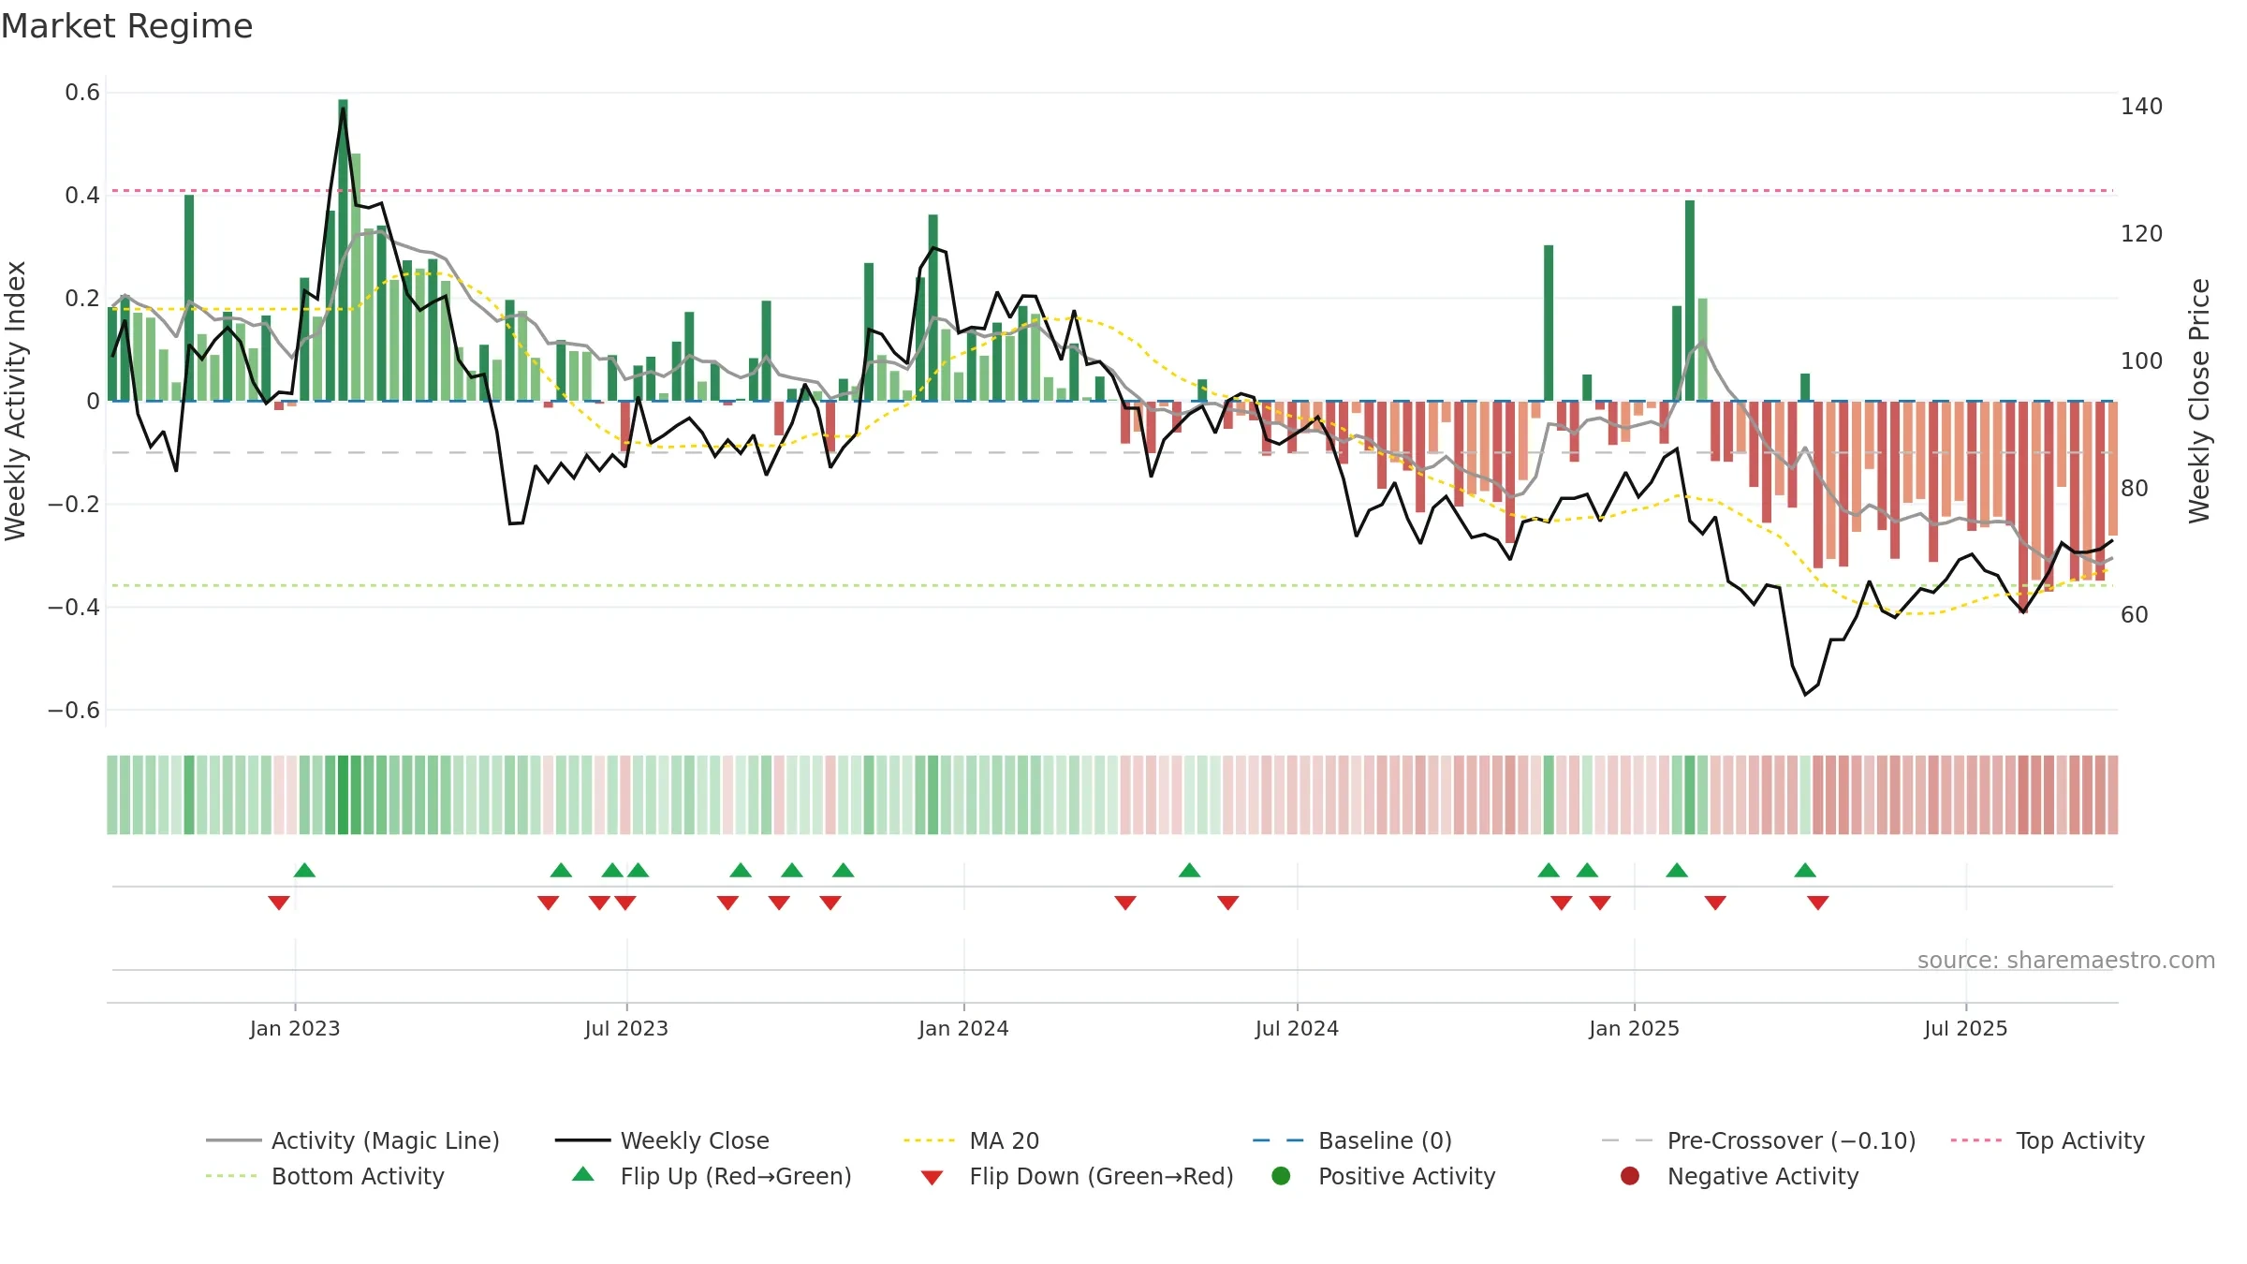This screenshot has width=2247, height=1264.
Task: Click the Jan 2024 x-axis label
Action: click(963, 1028)
